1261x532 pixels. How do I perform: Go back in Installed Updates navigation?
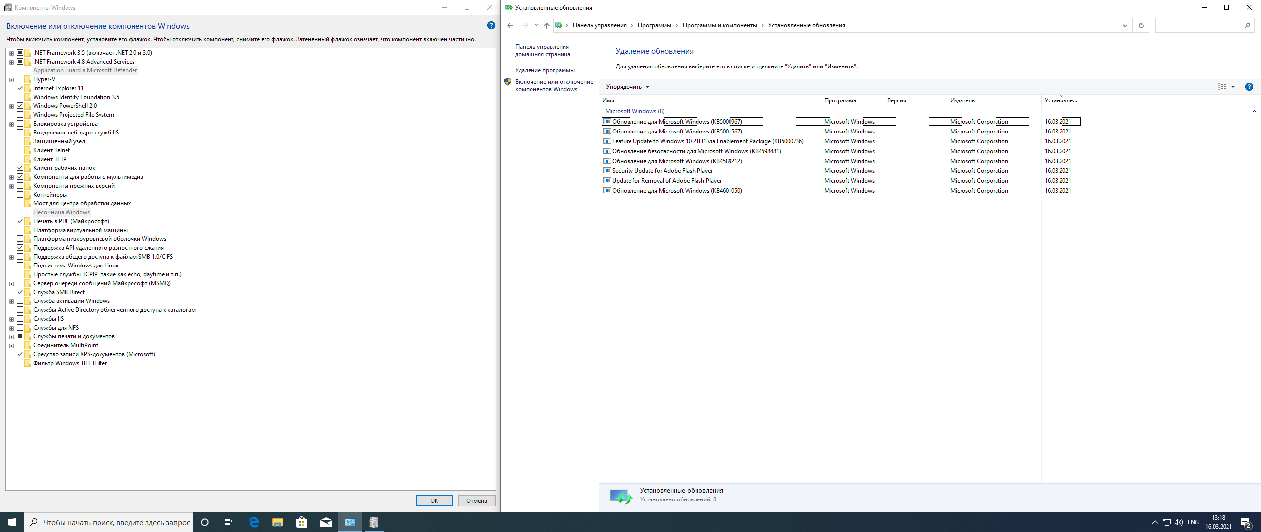pyautogui.click(x=510, y=25)
